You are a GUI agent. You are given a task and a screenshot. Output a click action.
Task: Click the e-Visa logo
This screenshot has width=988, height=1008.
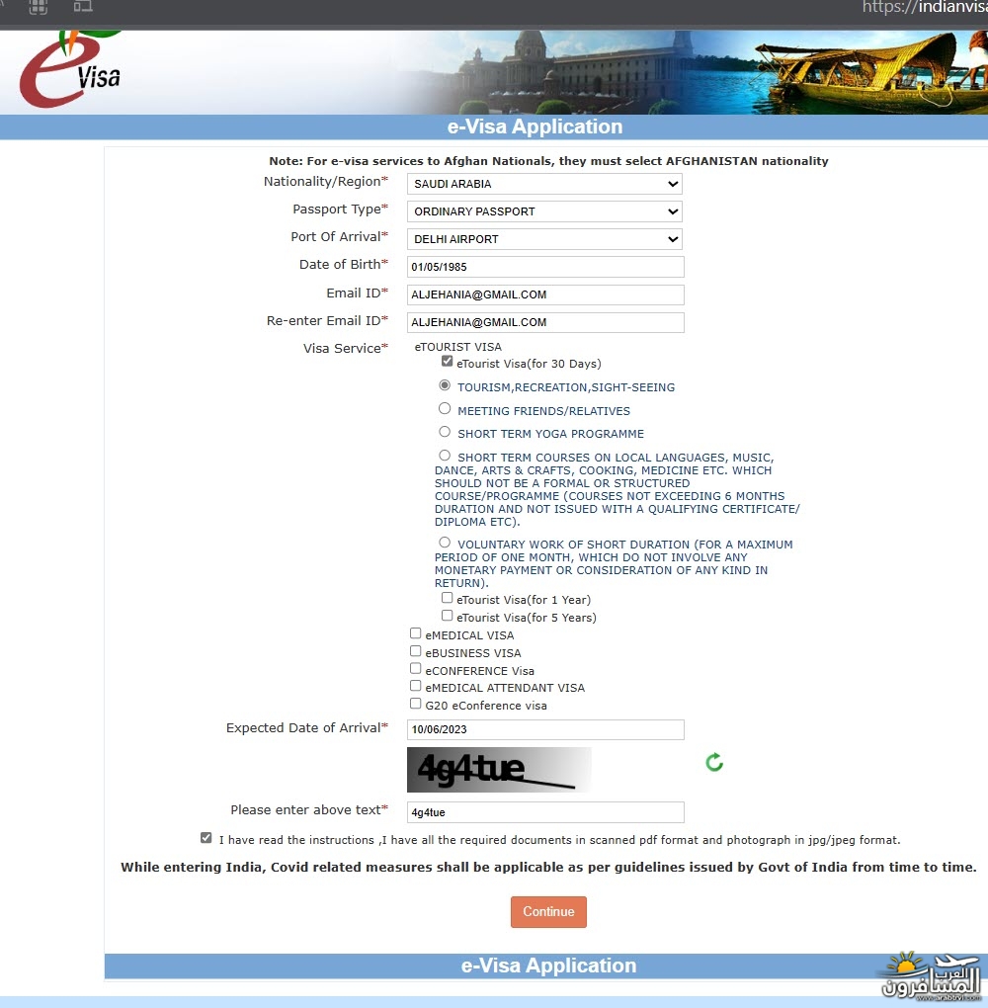click(x=69, y=69)
